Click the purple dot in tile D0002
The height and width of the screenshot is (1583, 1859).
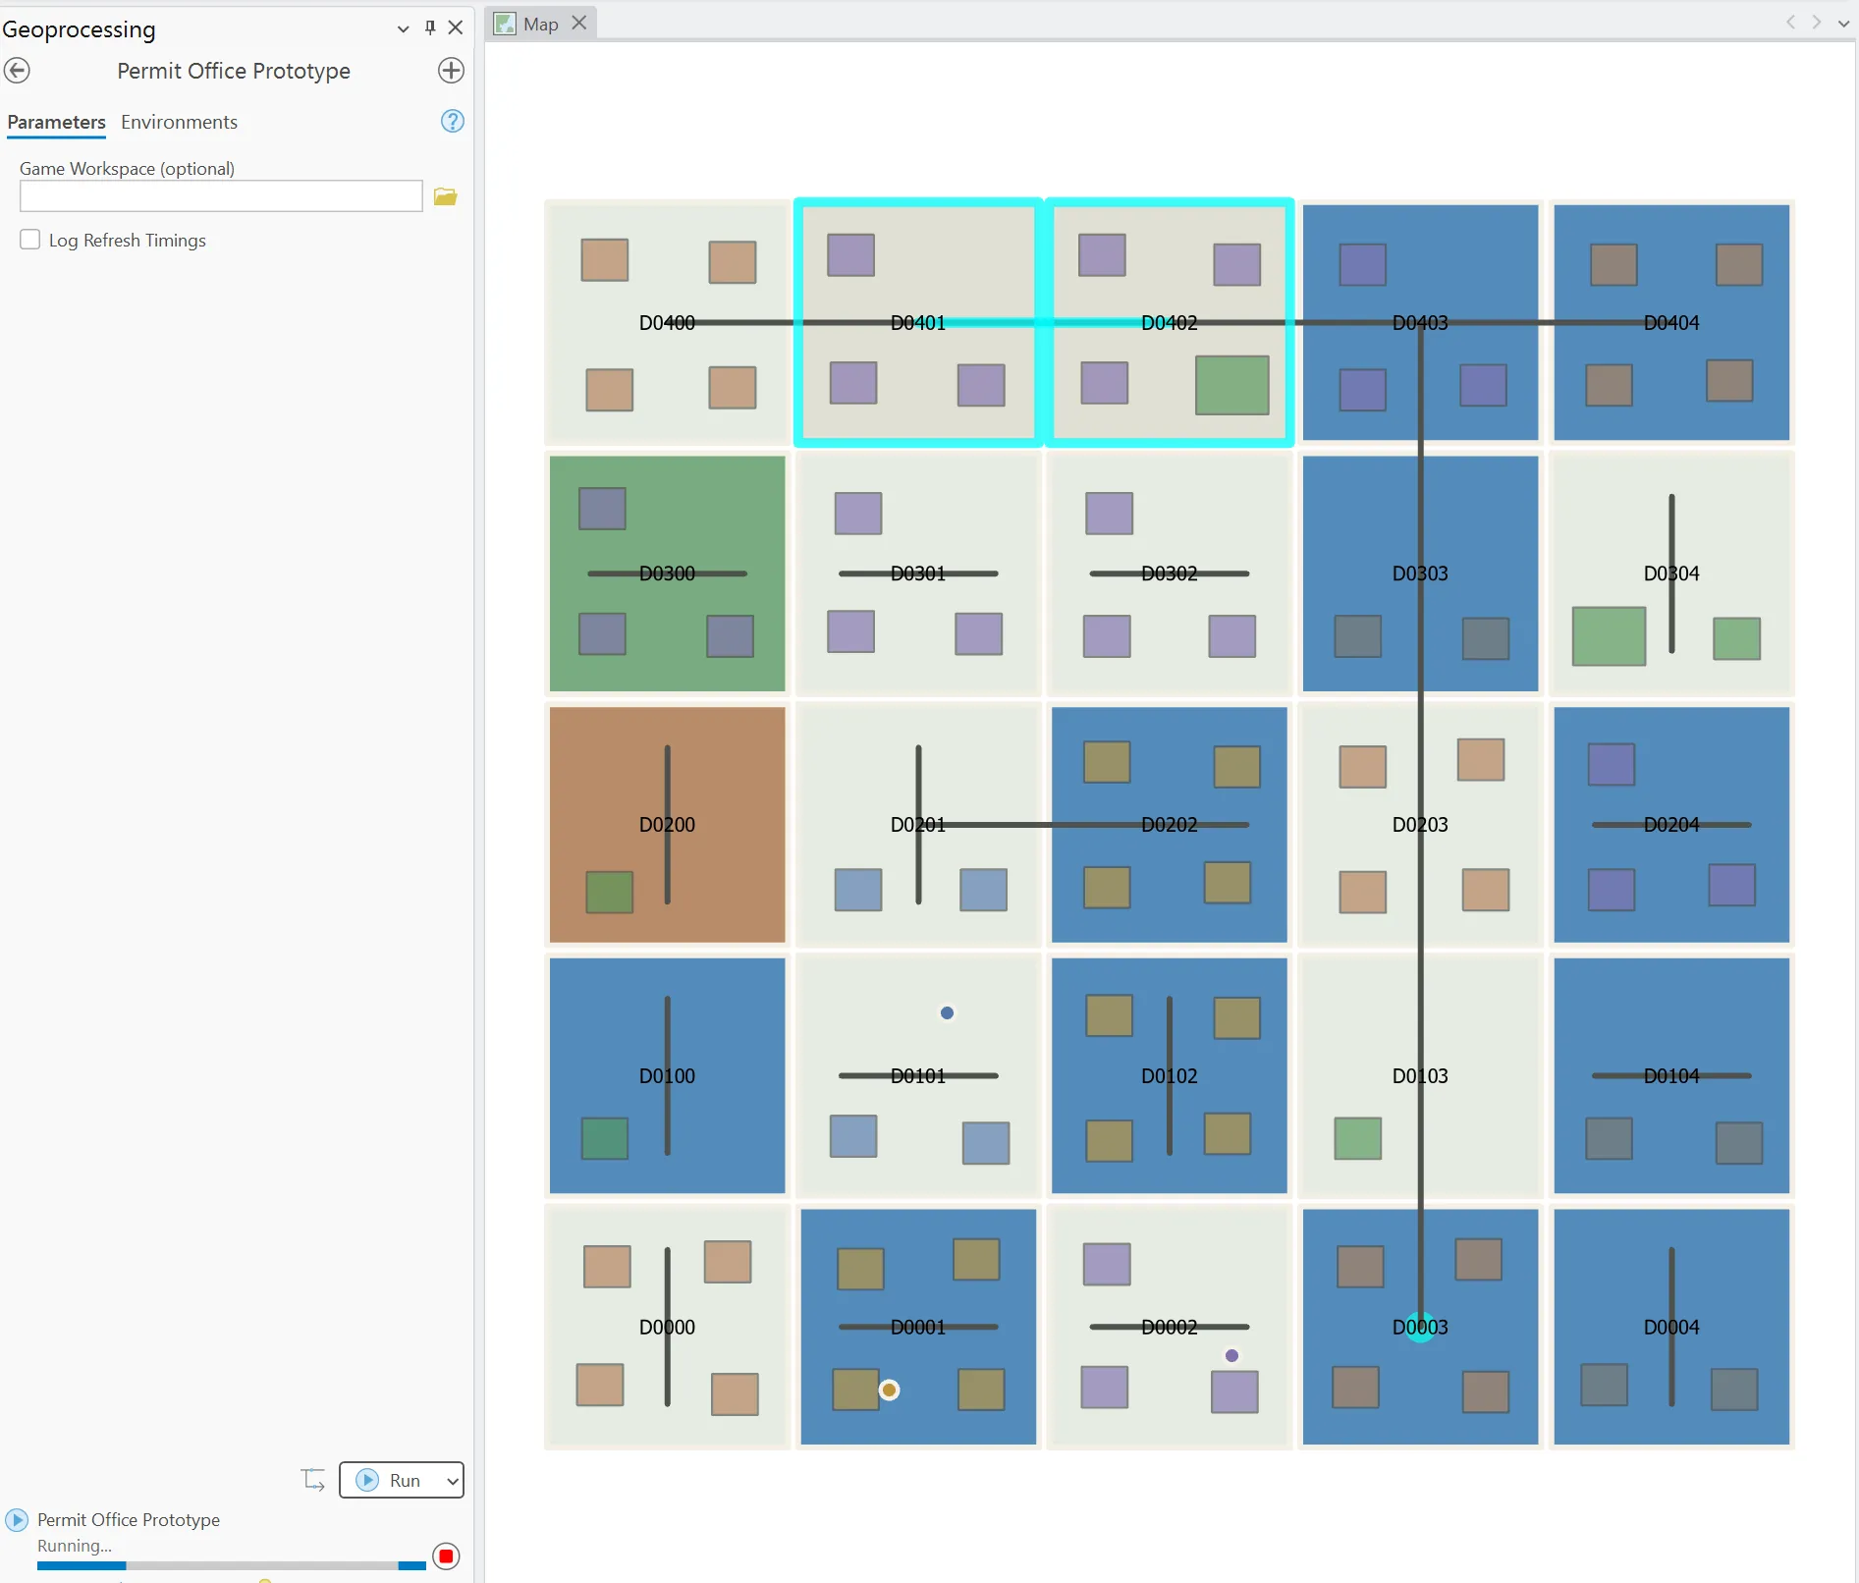click(1231, 1355)
